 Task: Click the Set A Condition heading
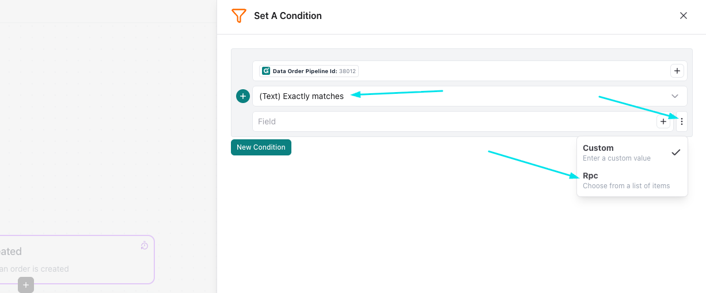point(288,16)
